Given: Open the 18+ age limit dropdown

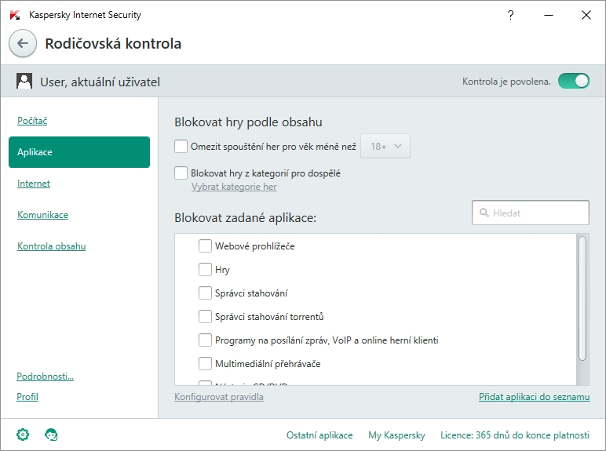Looking at the screenshot, I should coord(385,147).
